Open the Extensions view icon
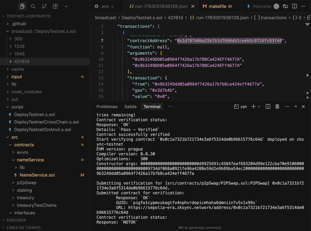 [55, 6]
